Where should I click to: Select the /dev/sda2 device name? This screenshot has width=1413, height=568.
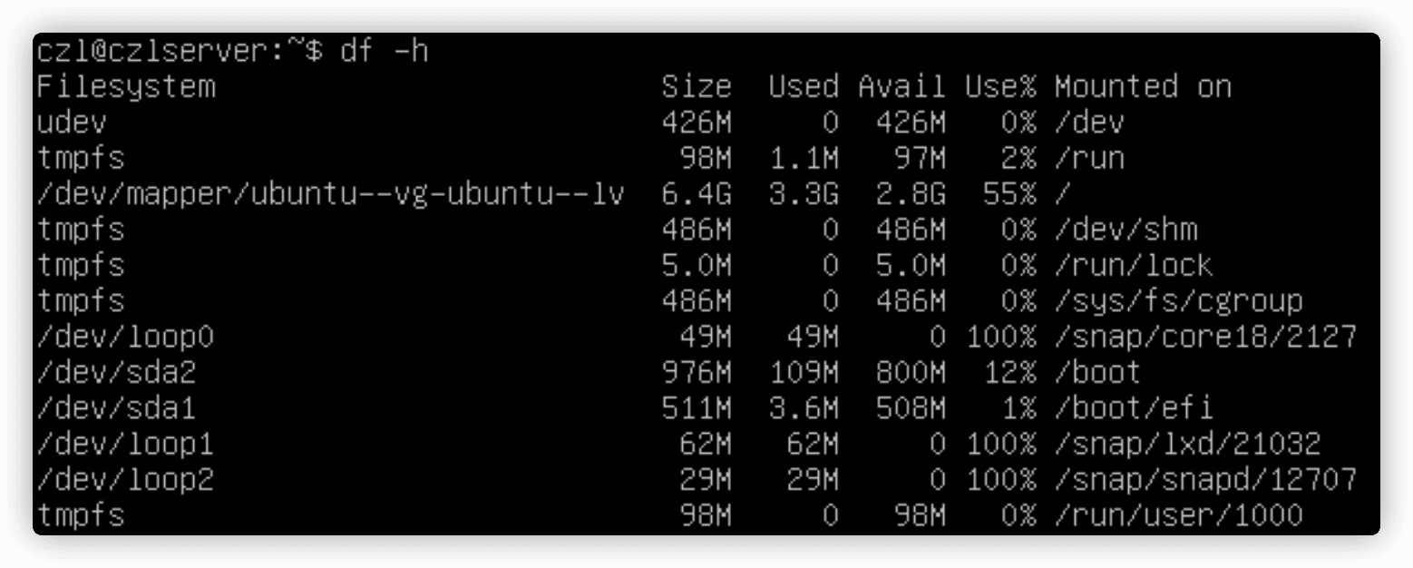click(117, 373)
